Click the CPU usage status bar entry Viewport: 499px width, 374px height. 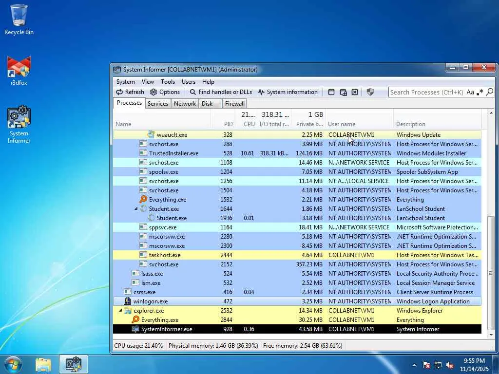tap(138, 346)
